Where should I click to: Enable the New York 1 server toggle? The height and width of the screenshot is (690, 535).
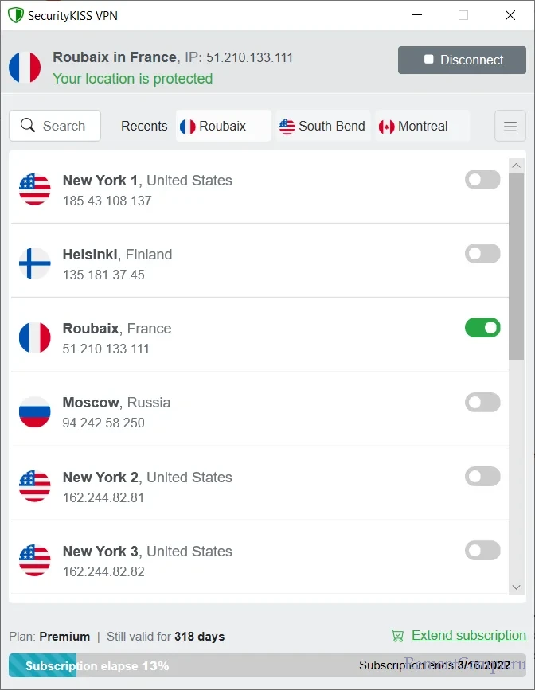coord(482,180)
